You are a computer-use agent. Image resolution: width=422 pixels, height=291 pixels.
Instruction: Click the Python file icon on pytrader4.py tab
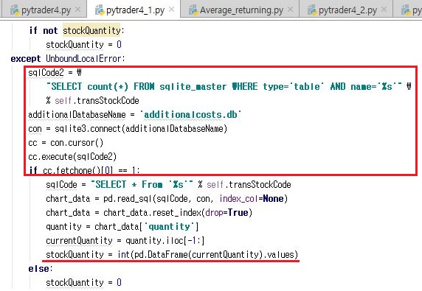pyautogui.click(x=15, y=10)
